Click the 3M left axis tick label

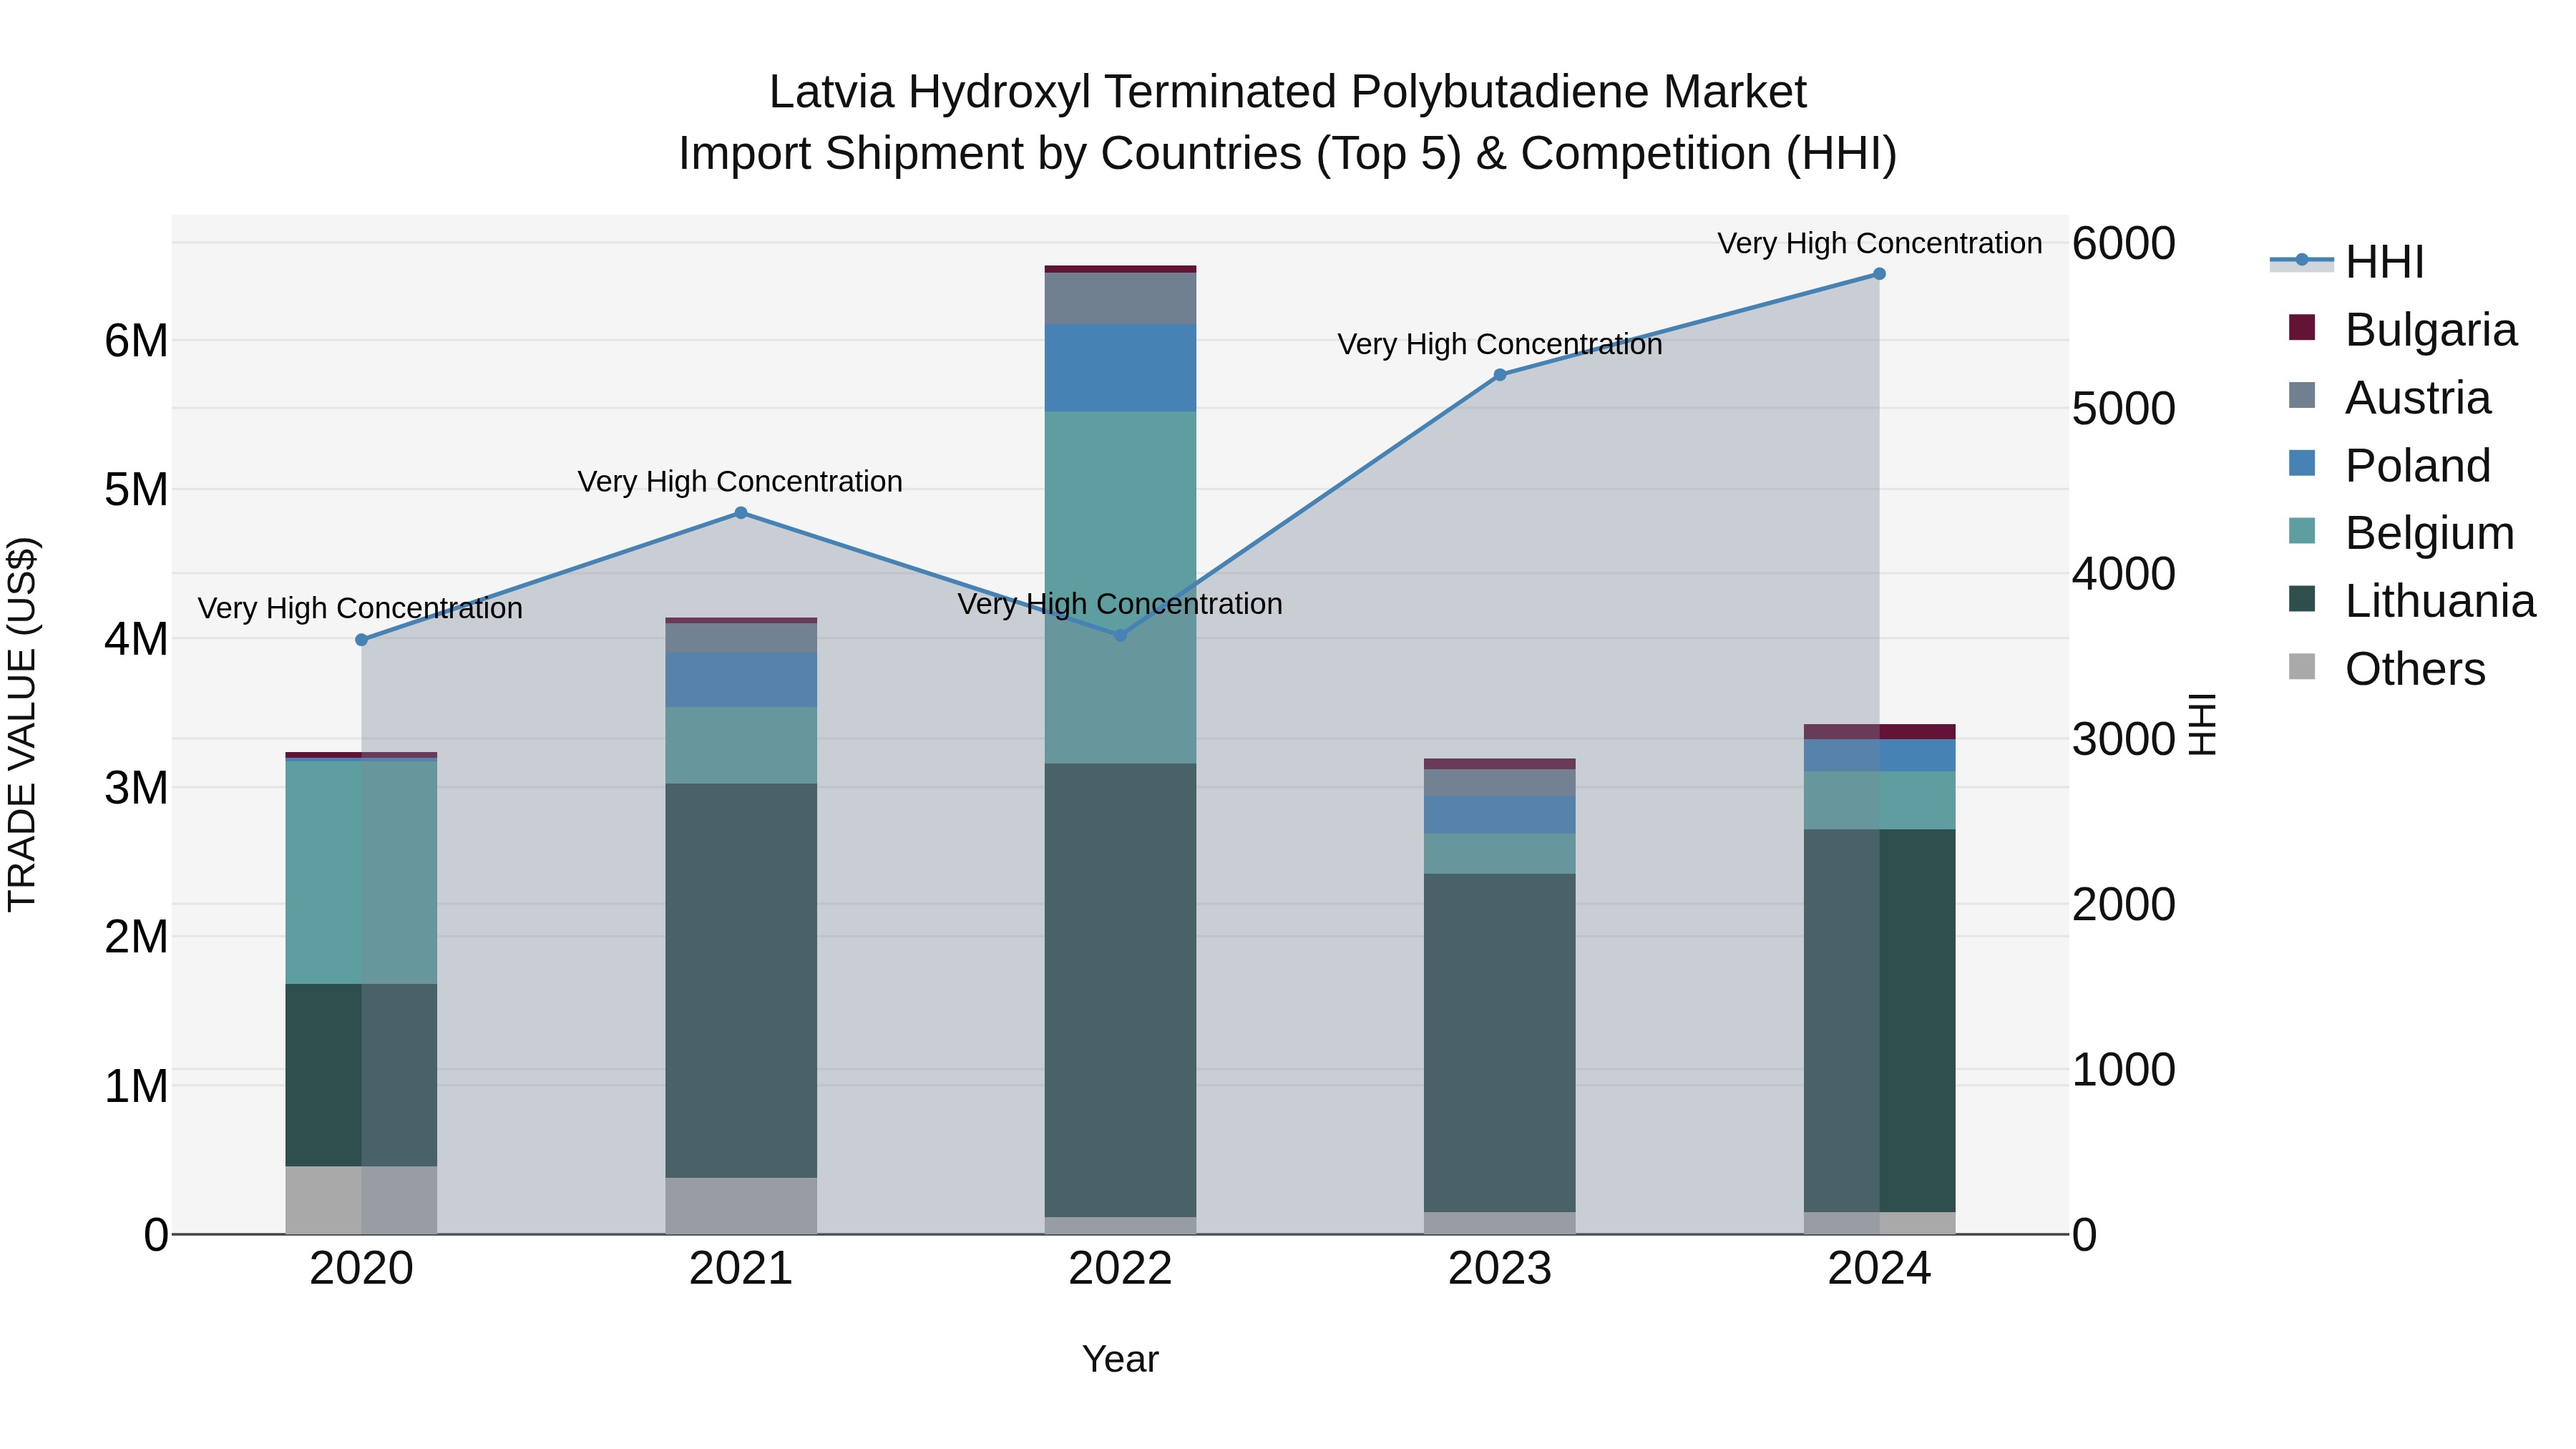point(136,788)
